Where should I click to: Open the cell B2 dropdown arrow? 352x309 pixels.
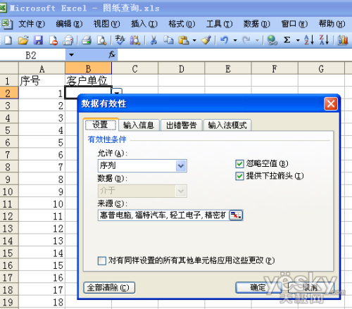click(x=117, y=92)
